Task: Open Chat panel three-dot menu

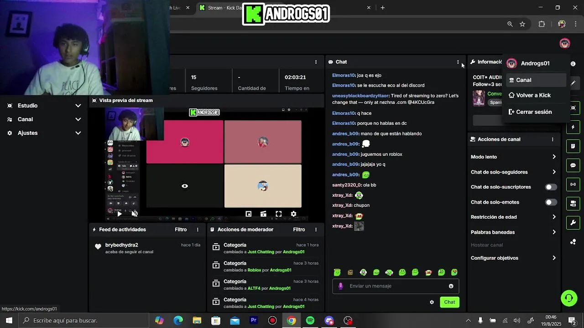Action: [x=458, y=62]
